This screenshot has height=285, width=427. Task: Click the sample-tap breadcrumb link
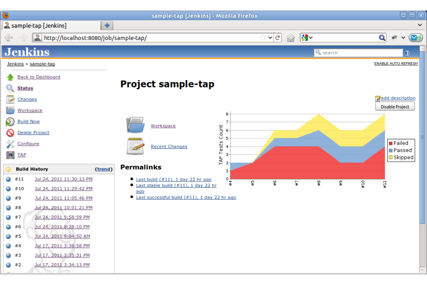42,64
